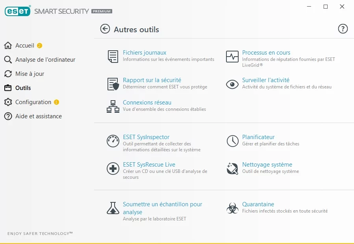Click the Autres outils page heading

(136, 29)
